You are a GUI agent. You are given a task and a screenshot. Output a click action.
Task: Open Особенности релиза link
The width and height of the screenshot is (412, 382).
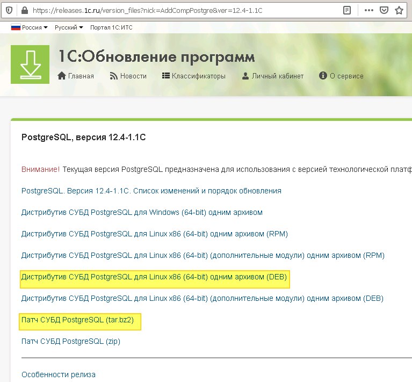point(59,374)
